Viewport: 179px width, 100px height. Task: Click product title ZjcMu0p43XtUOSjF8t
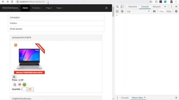point(22,37)
